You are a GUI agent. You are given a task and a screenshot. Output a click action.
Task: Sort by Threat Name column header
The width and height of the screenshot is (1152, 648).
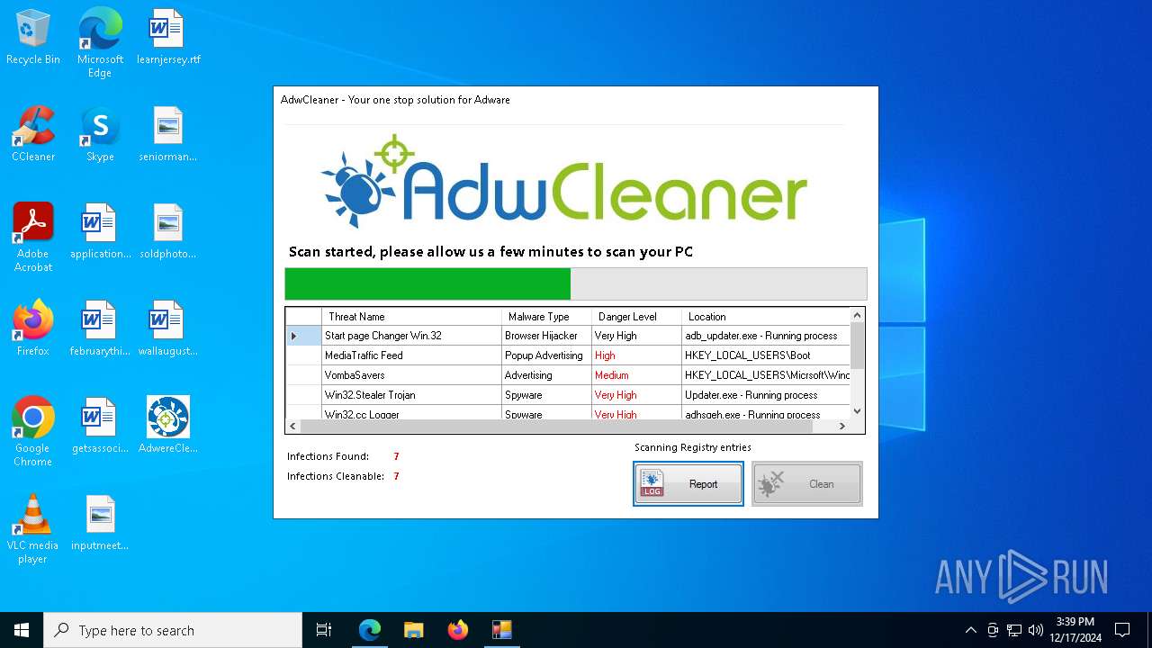pos(412,317)
